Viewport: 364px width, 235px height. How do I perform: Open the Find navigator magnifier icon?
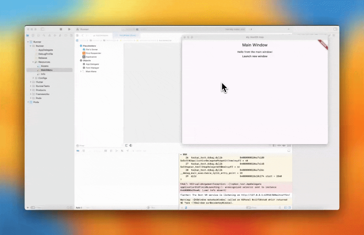(44, 36)
